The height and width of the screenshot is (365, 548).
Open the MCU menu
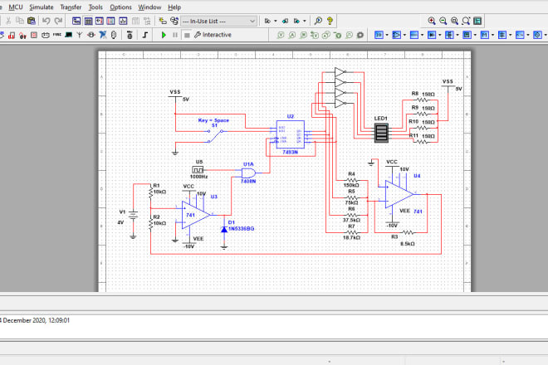(16, 7)
